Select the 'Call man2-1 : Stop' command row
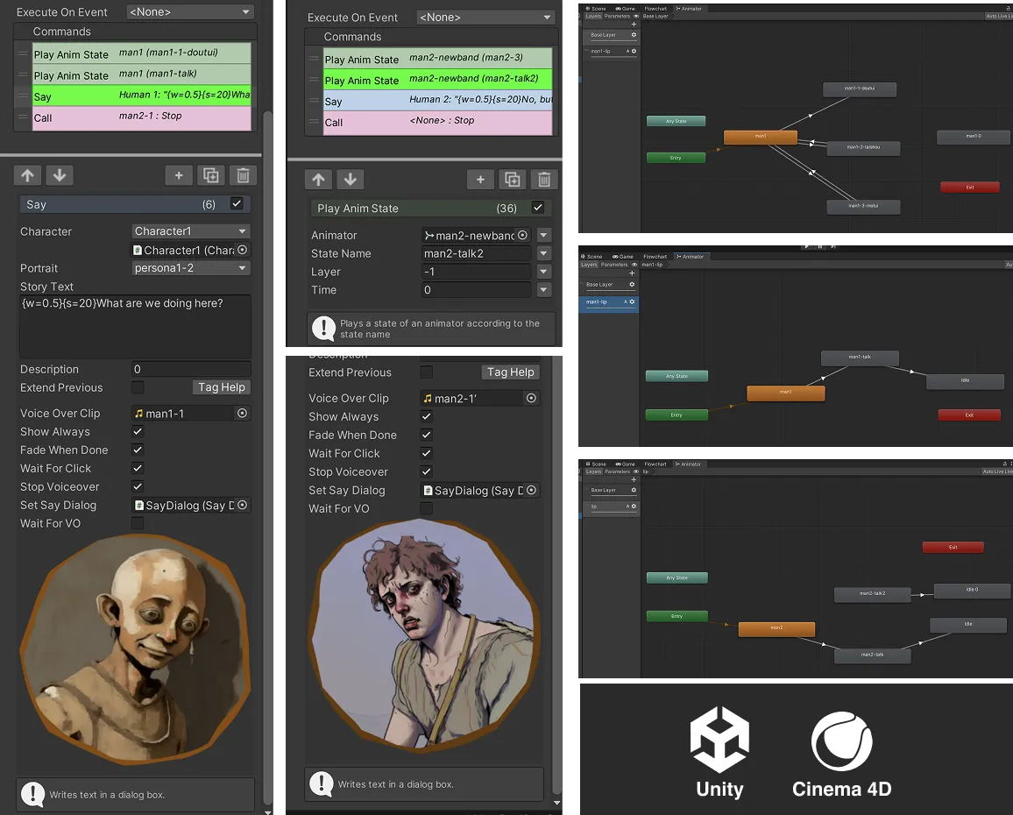Image resolution: width=1013 pixels, height=815 pixels. pos(141,117)
